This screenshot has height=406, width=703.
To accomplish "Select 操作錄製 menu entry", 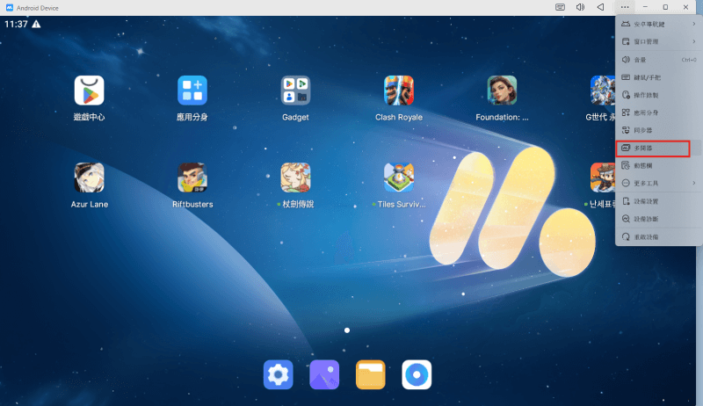I will tap(658, 95).
